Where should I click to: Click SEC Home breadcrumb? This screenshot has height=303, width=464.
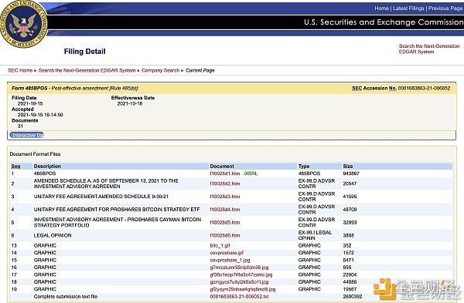pyautogui.click(x=20, y=70)
